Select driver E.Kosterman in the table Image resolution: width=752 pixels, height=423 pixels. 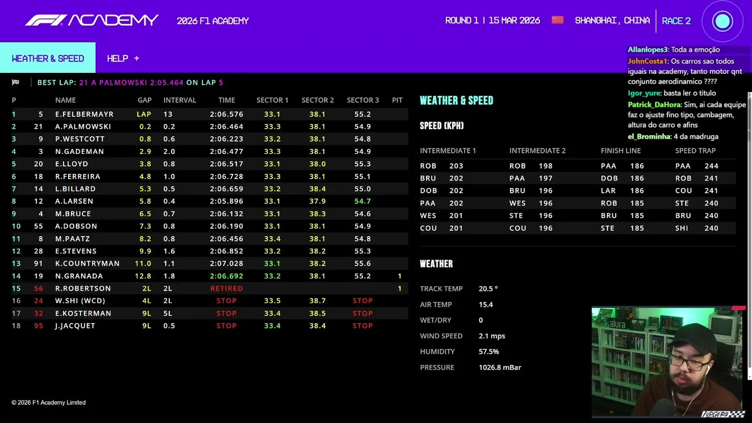pyautogui.click(x=83, y=313)
